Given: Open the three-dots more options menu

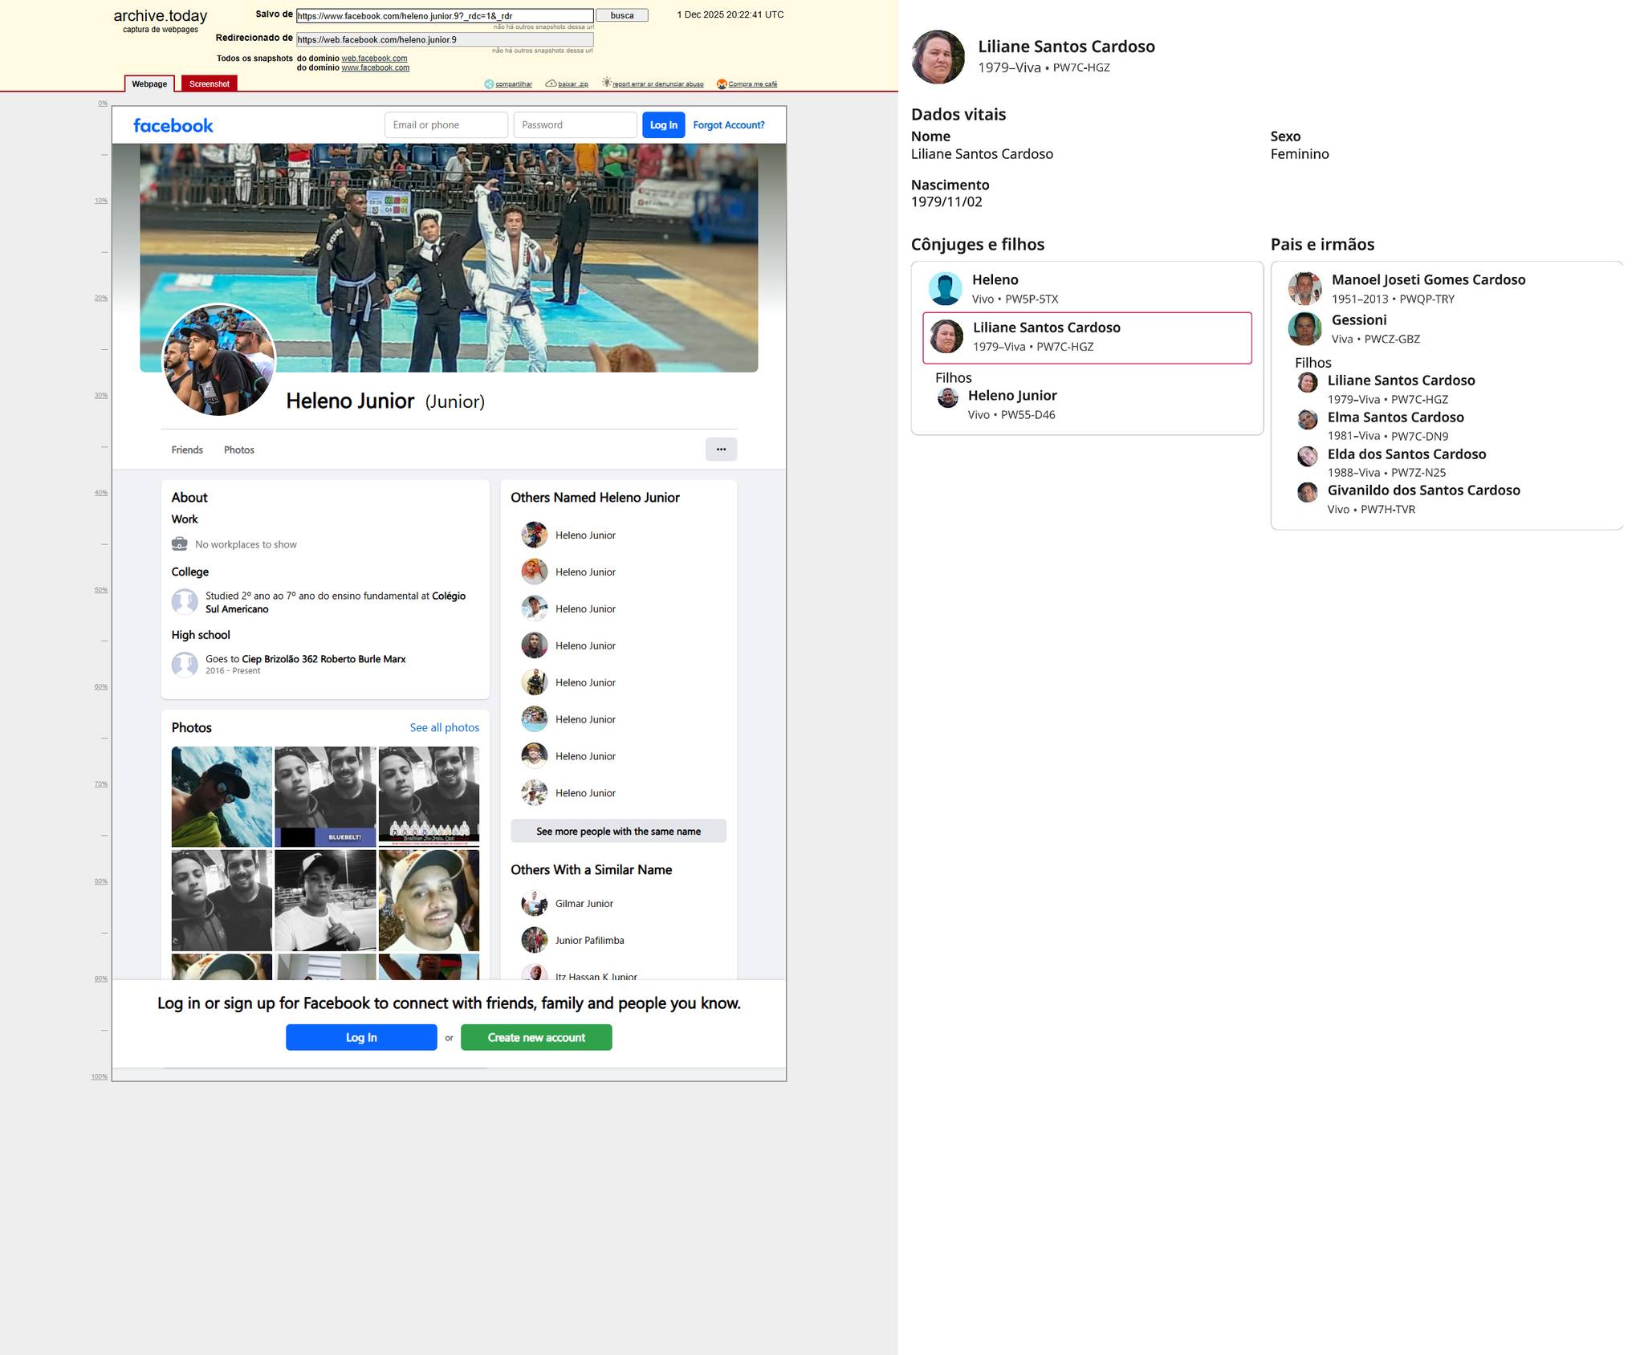Looking at the screenshot, I should pyautogui.click(x=721, y=450).
